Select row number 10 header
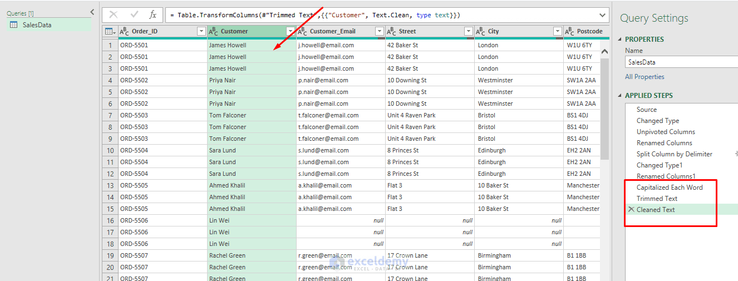 [x=110, y=150]
